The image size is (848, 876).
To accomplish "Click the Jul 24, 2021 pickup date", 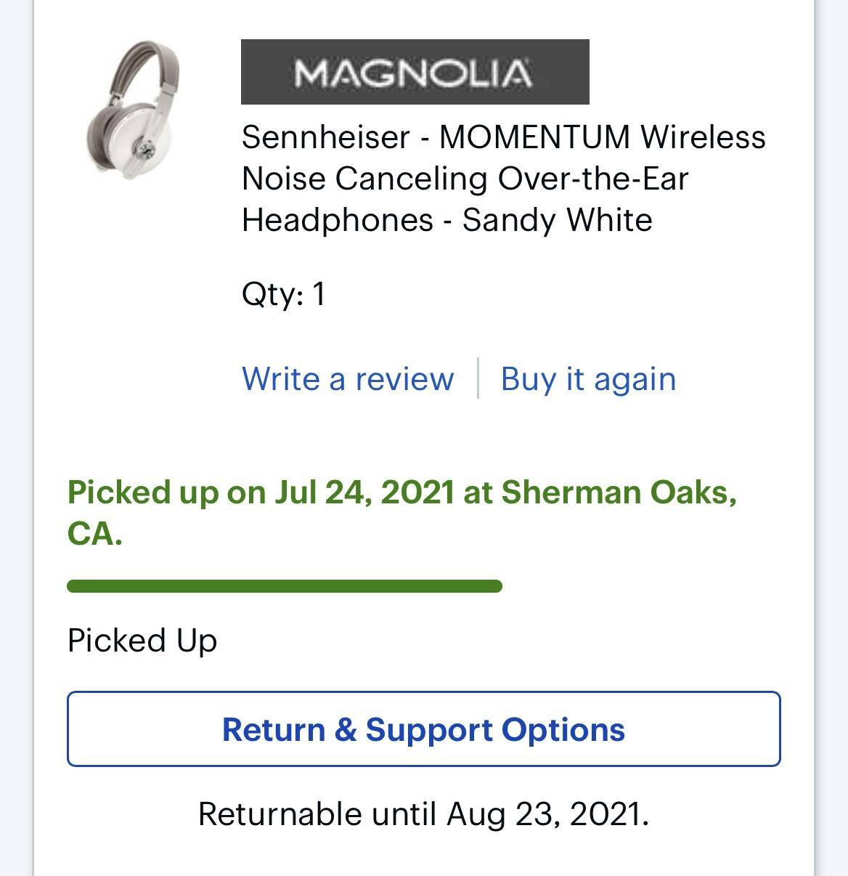I will click(364, 492).
